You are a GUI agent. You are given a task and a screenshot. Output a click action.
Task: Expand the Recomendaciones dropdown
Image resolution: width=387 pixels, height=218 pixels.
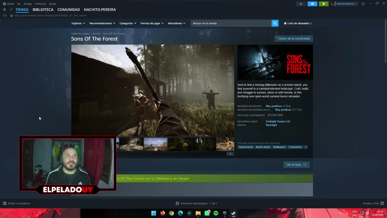(102, 23)
